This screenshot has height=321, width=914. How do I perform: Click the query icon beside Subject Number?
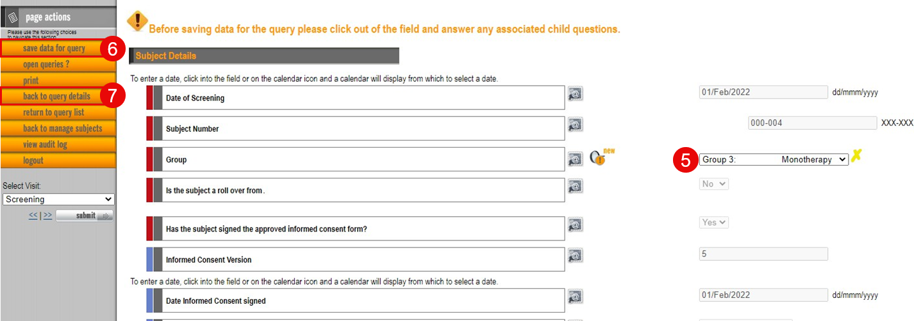[x=576, y=125]
